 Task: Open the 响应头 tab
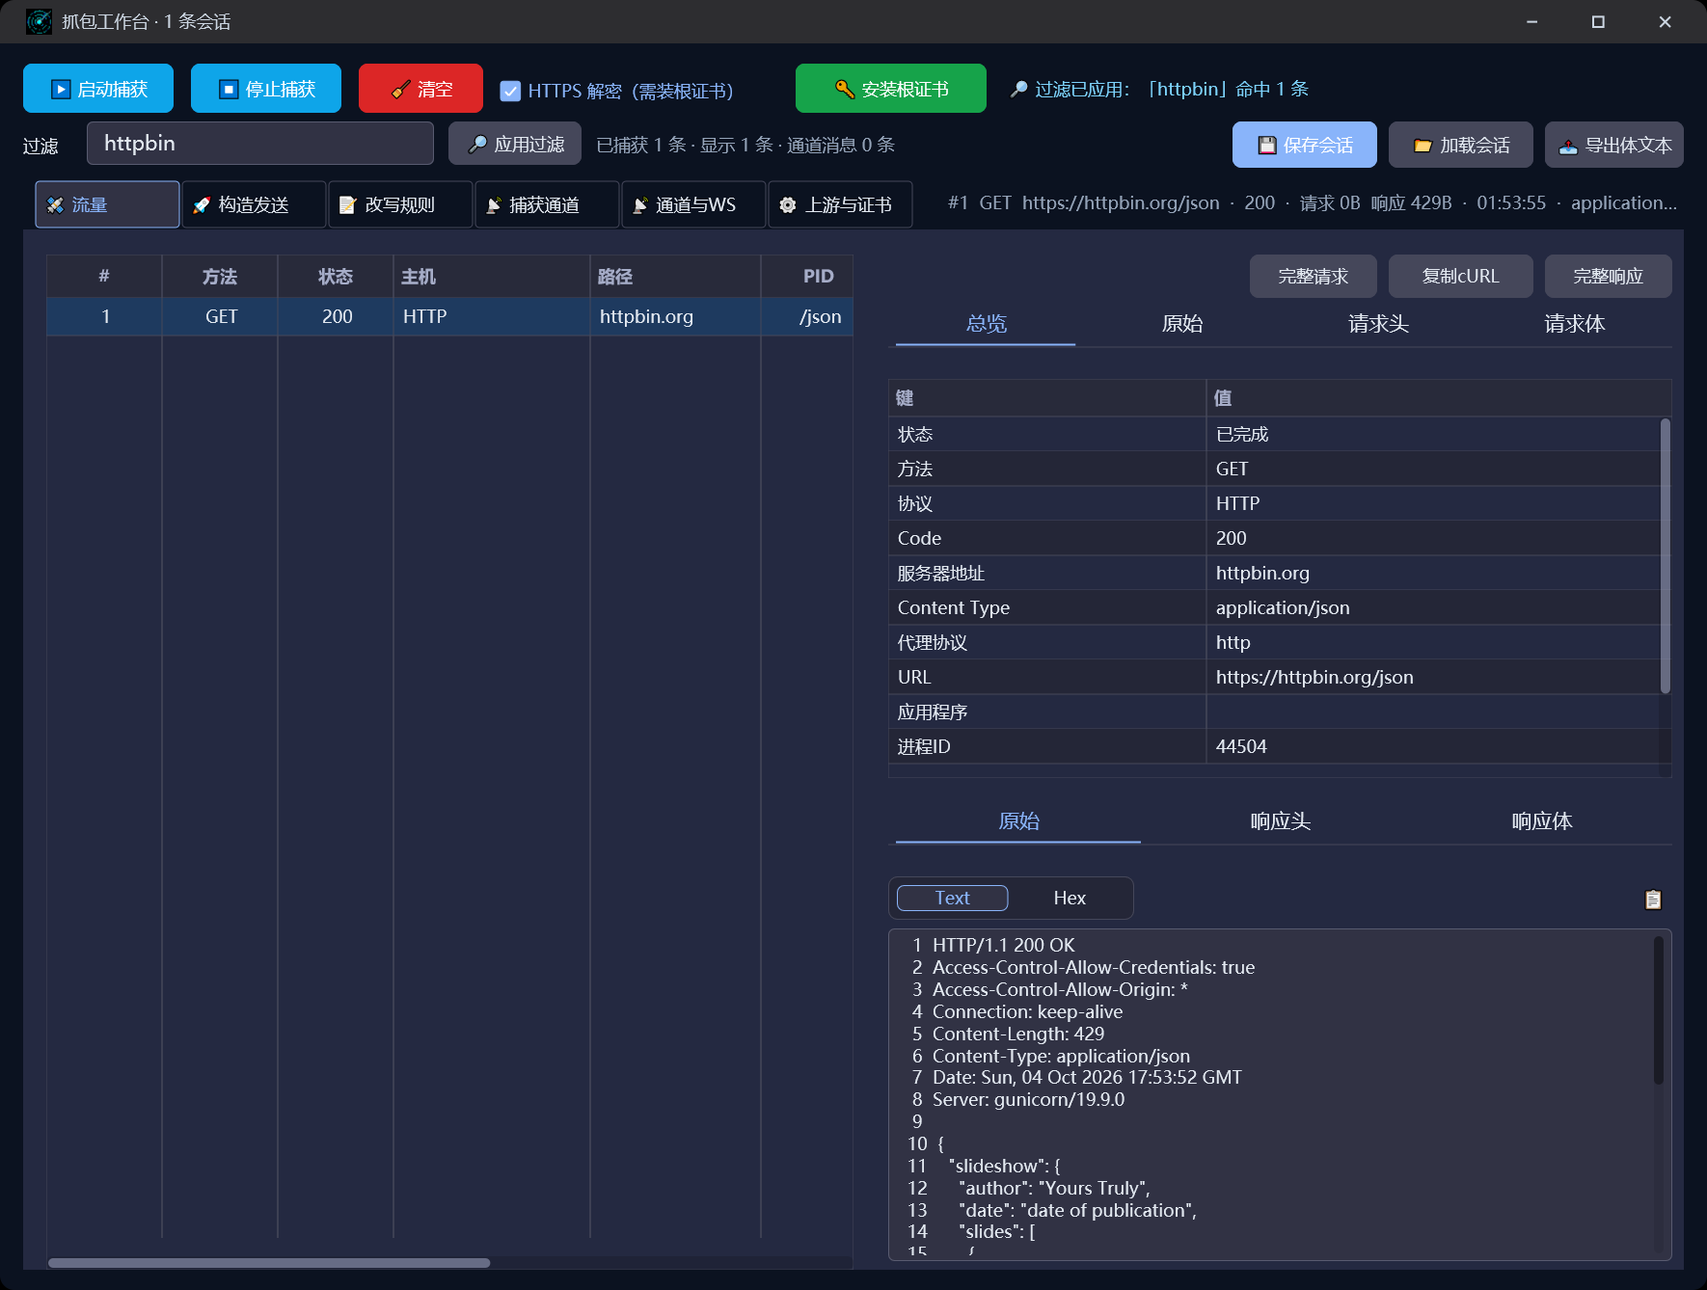1280,821
